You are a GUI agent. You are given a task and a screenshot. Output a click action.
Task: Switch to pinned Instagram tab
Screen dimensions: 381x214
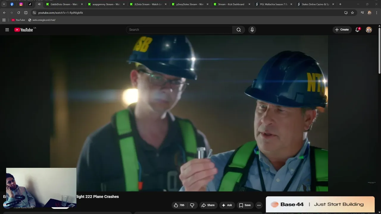point(21,4)
